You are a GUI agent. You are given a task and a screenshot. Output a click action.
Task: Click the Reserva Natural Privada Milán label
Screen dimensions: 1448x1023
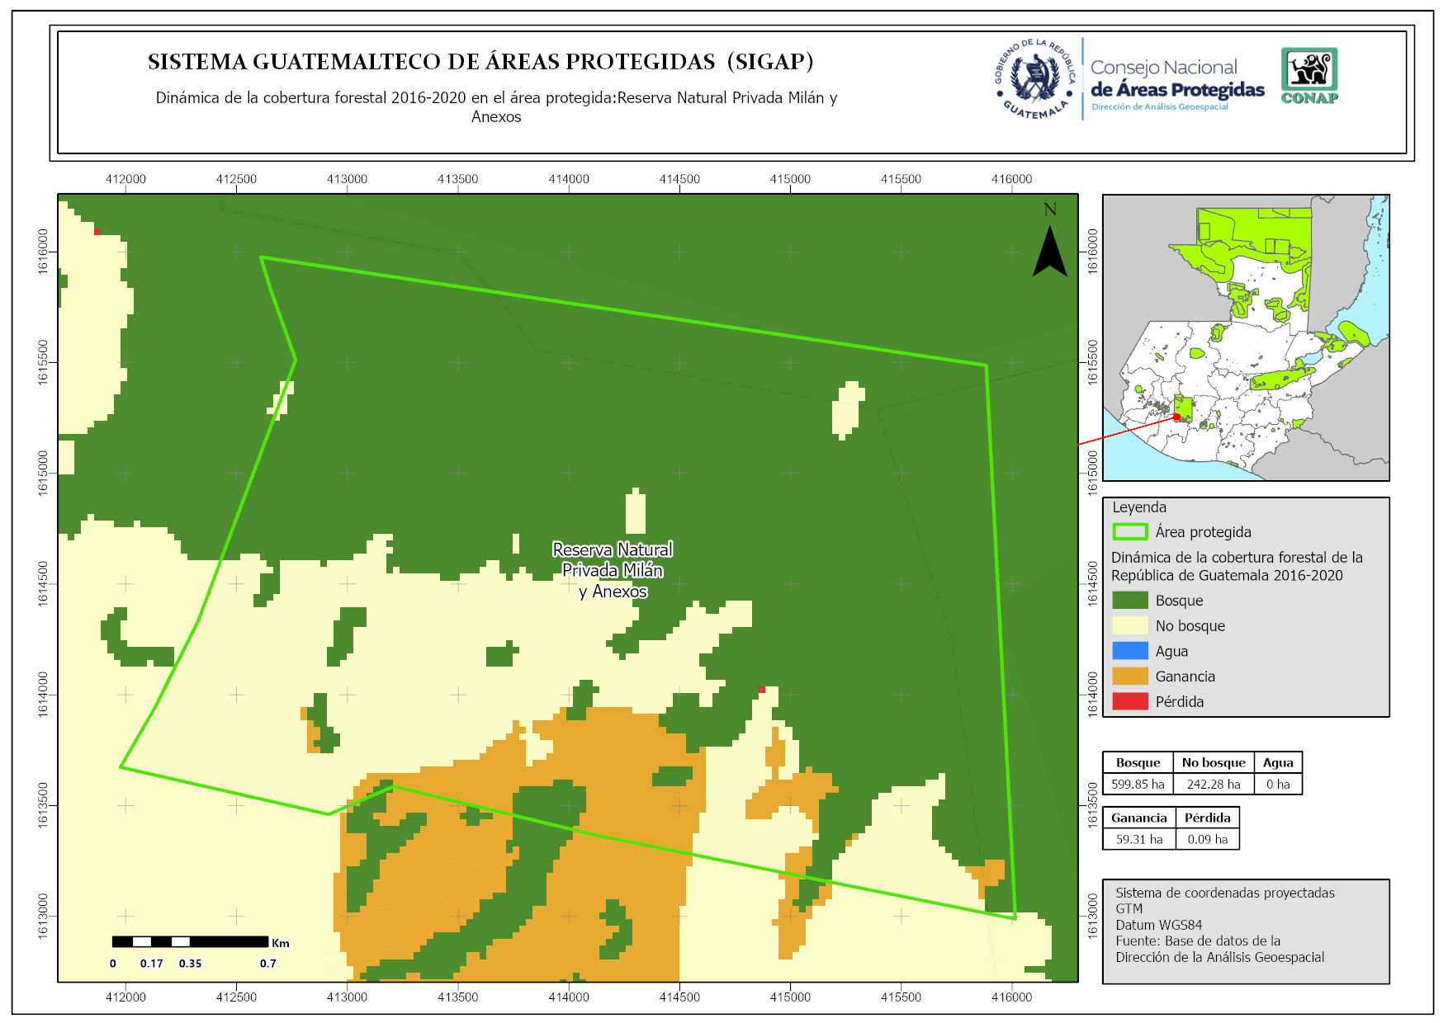(x=613, y=570)
